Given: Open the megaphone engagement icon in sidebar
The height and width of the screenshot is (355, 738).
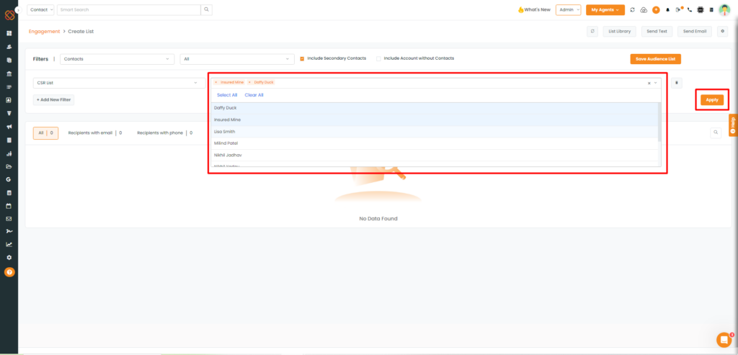Looking at the screenshot, I should [9, 127].
